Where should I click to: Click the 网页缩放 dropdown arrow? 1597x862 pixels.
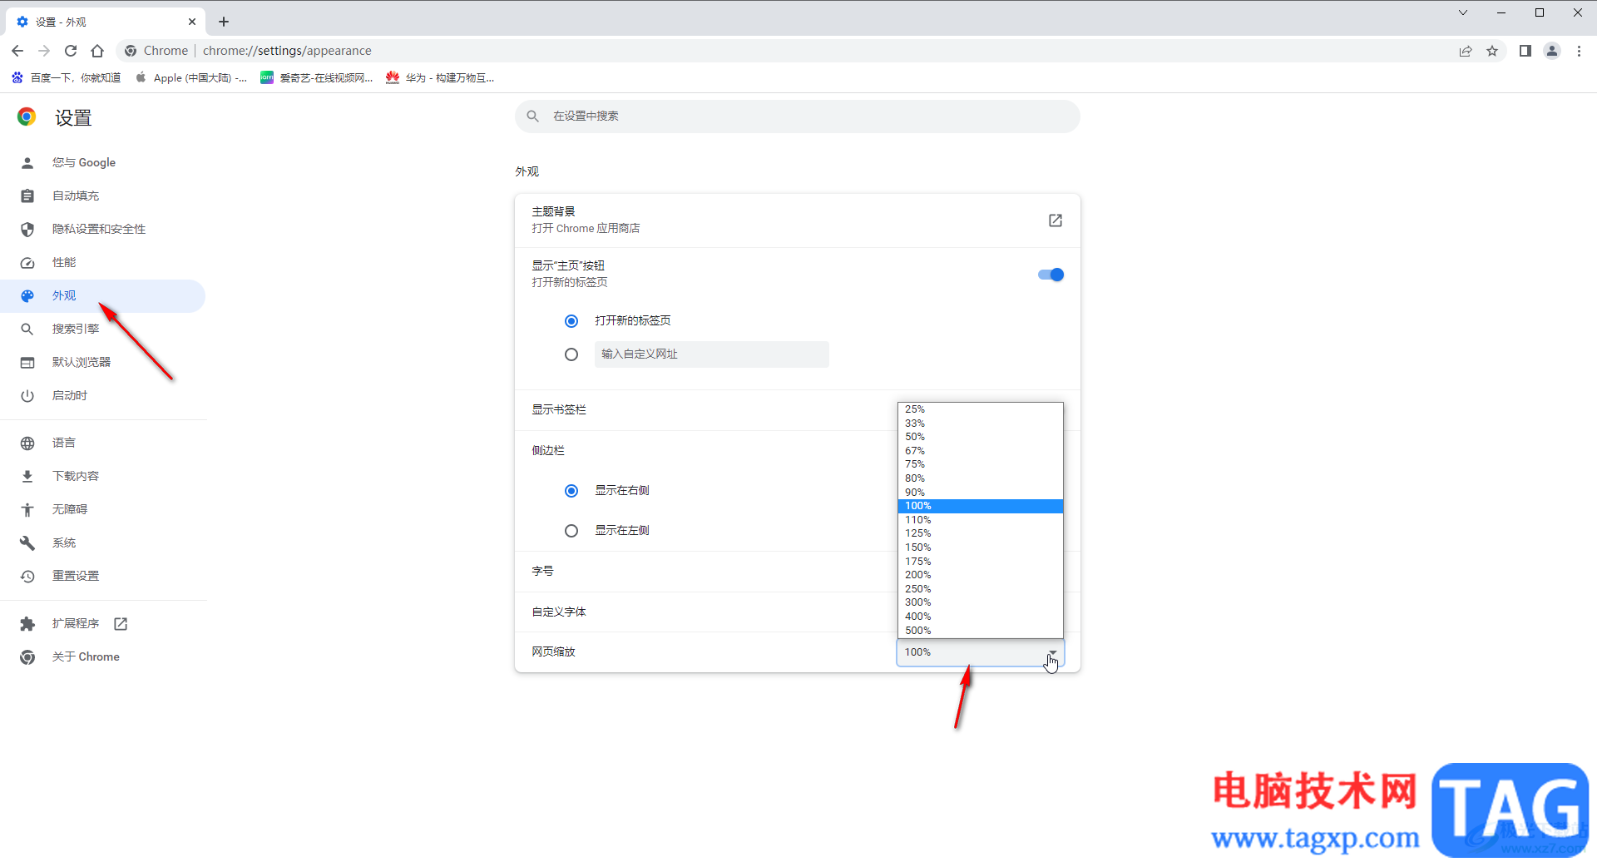click(1053, 652)
